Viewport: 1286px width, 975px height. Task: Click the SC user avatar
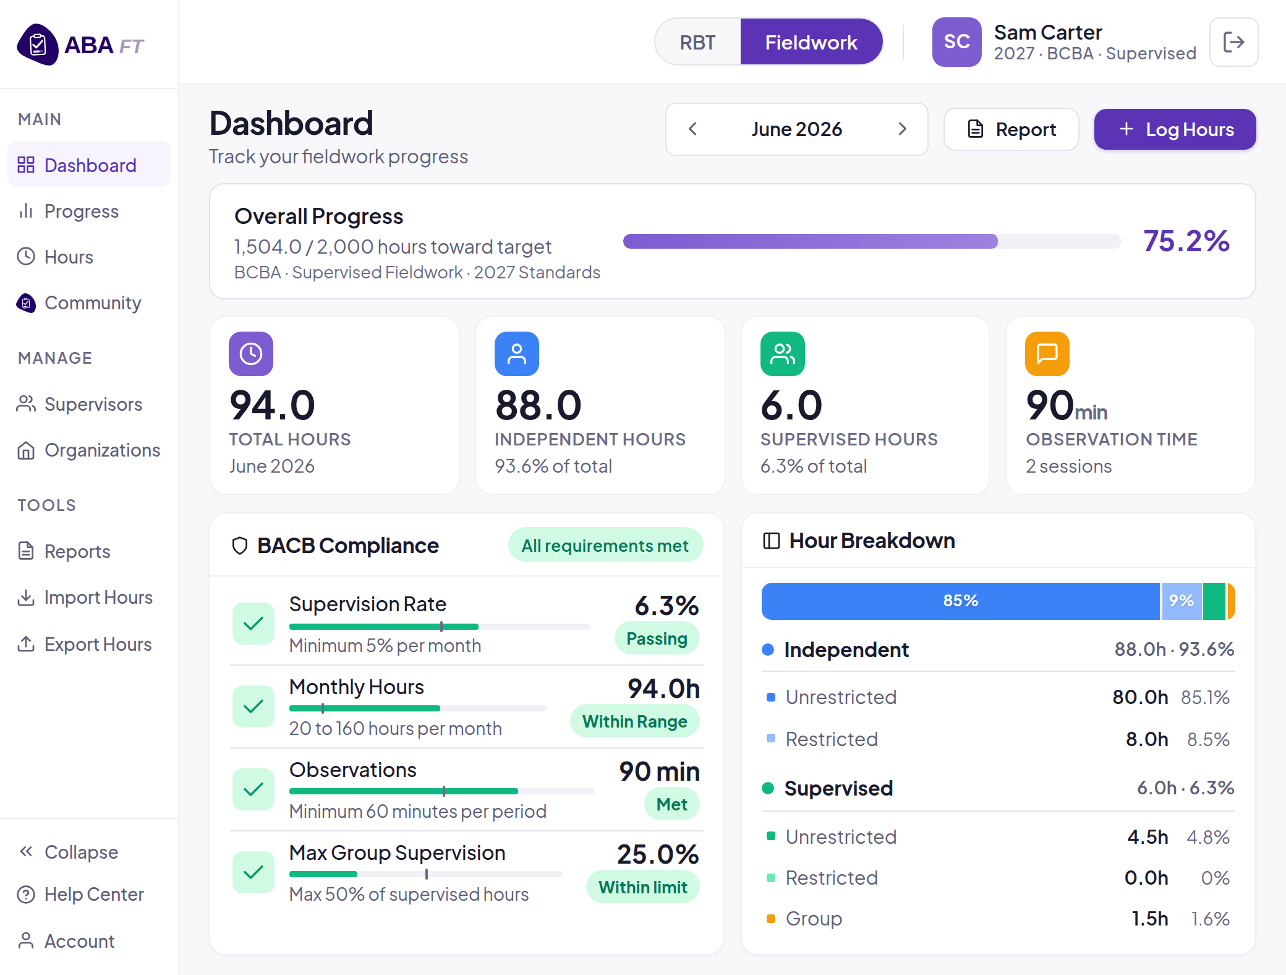[956, 42]
